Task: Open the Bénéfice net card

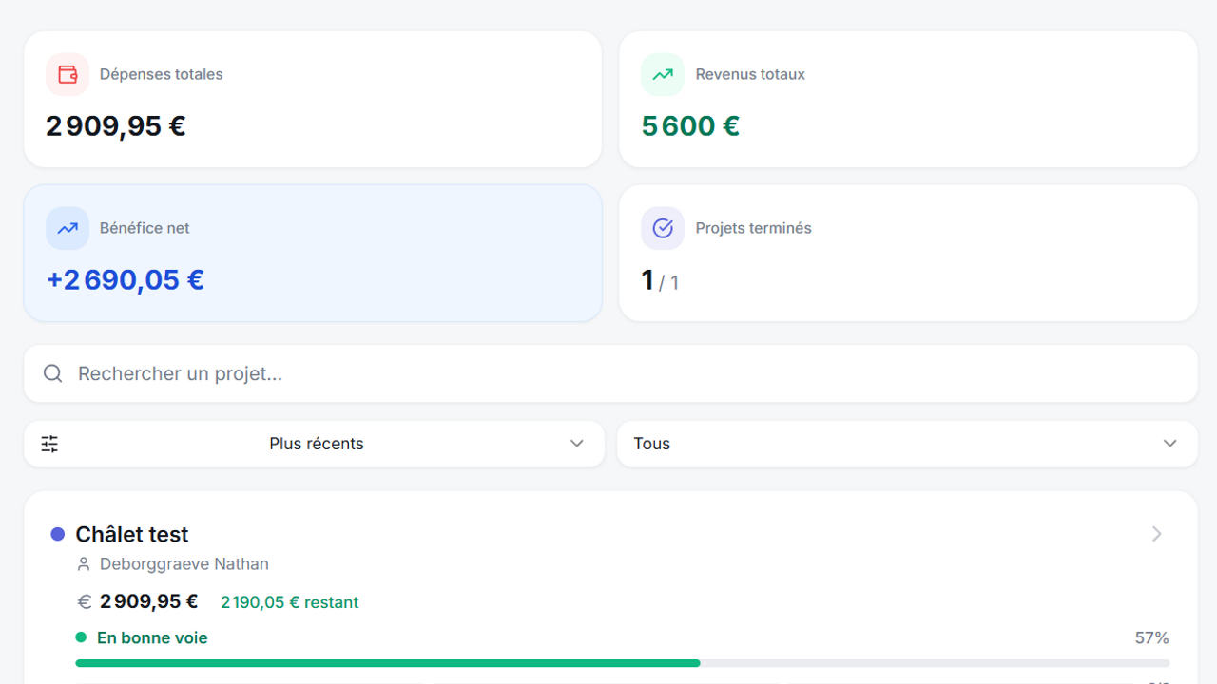Action: coord(313,253)
